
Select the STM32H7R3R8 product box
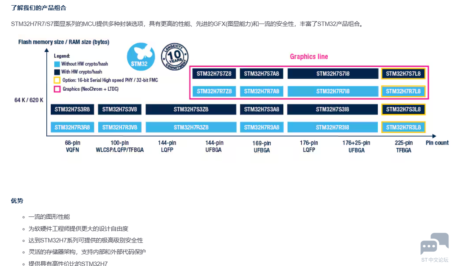point(72,127)
